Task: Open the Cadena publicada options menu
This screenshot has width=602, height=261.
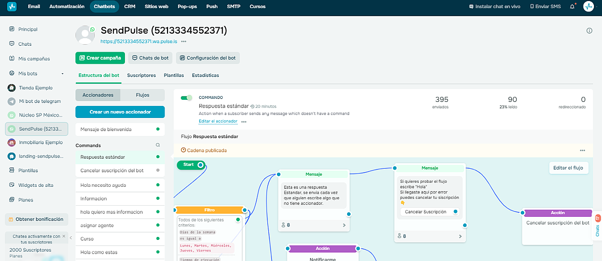Action: pyautogui.click(x=582, y=150)
